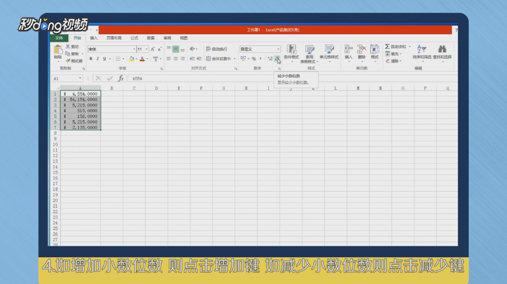Toggle middle vertical alignment button
This screenshot has height=284, width=507.
pyautogui.click(x=176, y=49)
